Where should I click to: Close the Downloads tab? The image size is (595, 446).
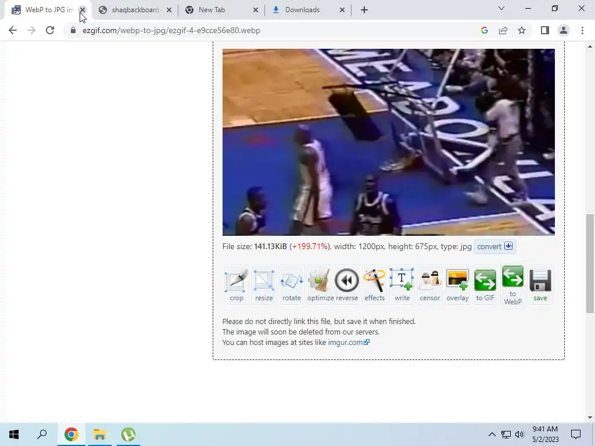pyautogui.click(x=342, y=10)
